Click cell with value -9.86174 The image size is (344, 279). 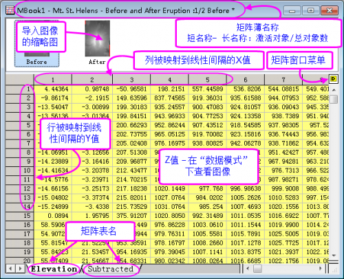[53, 98]
